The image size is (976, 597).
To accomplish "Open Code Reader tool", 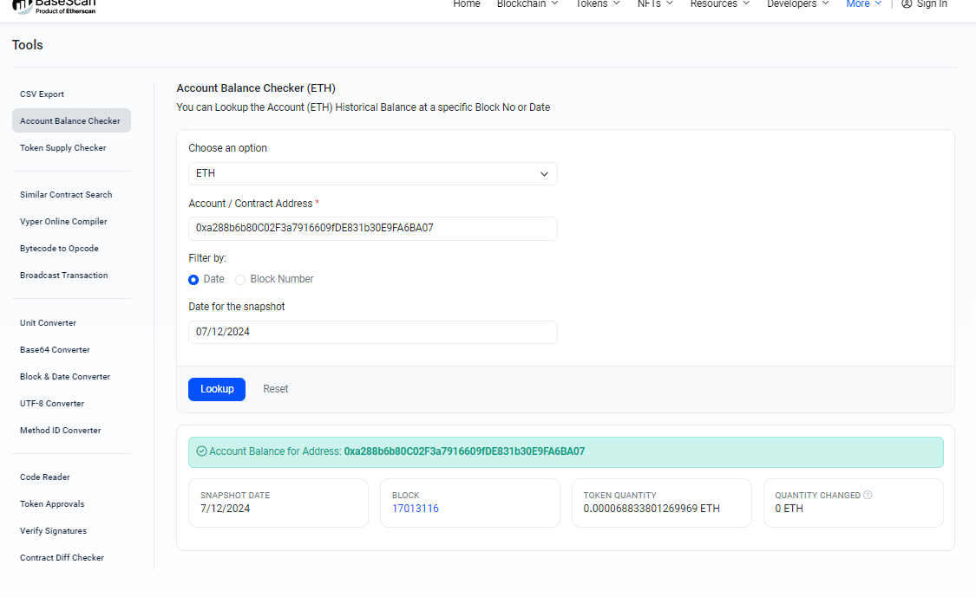I will click(x=45, y=477).
